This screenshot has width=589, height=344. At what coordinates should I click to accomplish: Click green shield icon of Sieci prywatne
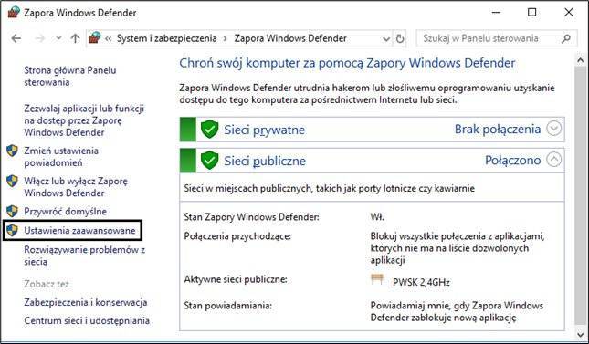pyautogui.click(x=209, y=130)
